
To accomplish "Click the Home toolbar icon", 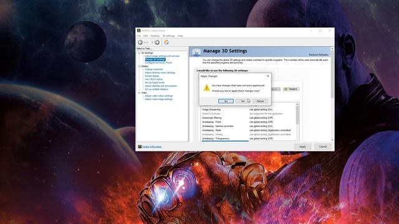I will click(166, 42).
